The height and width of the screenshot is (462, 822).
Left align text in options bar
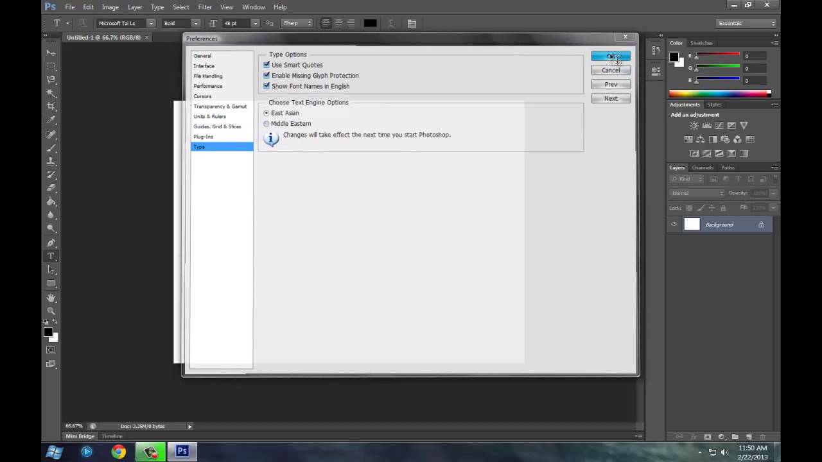click(x=326, y=23)
